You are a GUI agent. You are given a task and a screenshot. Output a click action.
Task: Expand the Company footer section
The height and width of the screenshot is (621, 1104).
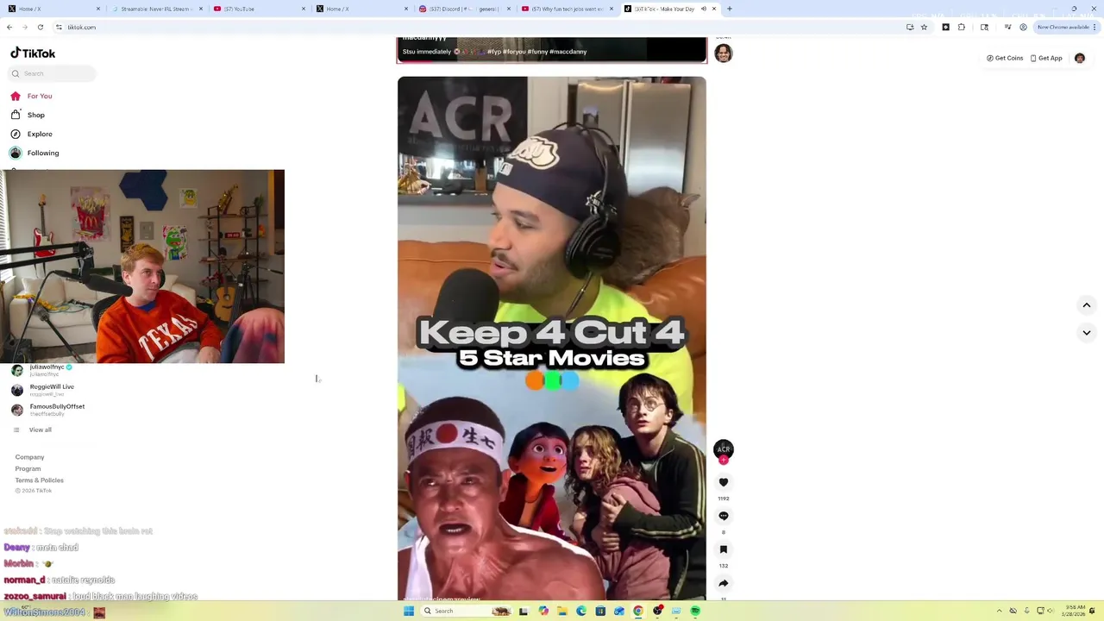click(x=29, y=457)
